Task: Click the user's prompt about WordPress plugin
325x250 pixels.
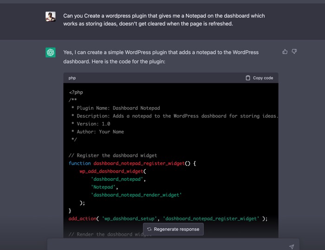Action: click(x=164, y=19)
